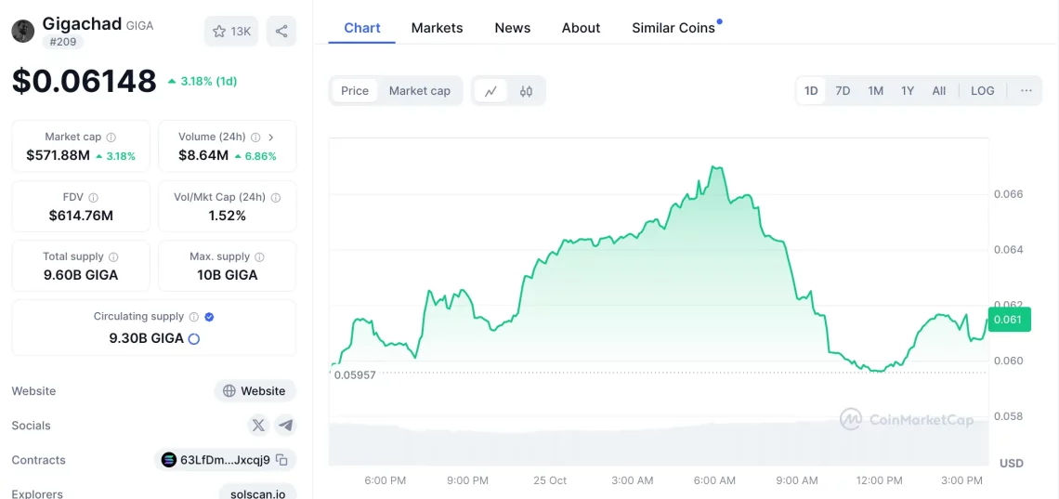Switch to the Similar Coins tab
This screenshot has height=499, width=1059.
click(x=673, y=28)
